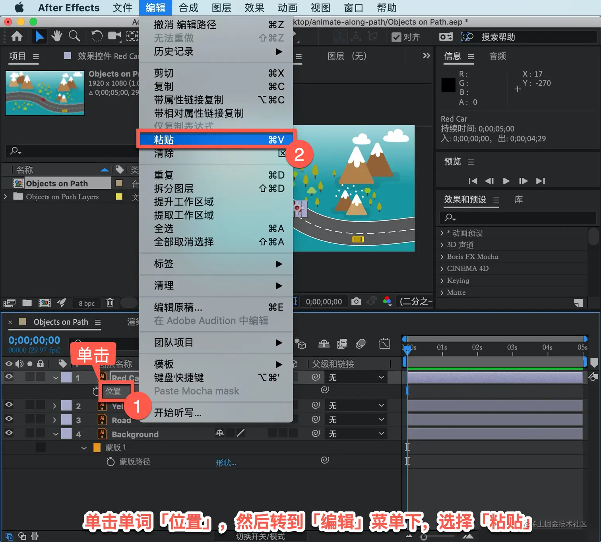Viewport: 601px width, 542px height.
Task: Toggle lock switch for the Background layer
Action: (40, 433)
